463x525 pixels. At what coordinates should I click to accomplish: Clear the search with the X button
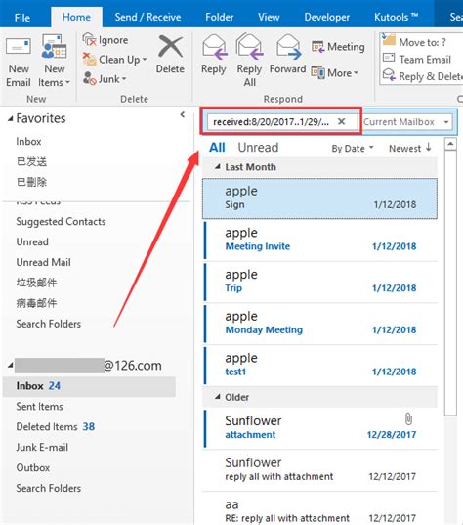tap(341, 121)
